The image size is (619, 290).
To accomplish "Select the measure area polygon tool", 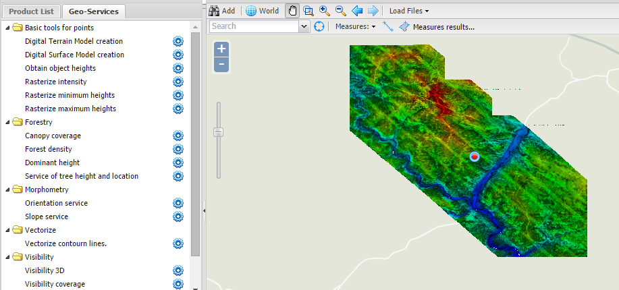I will [404, 27].
